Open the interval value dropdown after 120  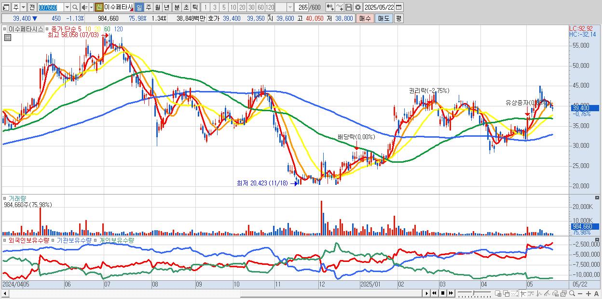click(x=290, y=7)
